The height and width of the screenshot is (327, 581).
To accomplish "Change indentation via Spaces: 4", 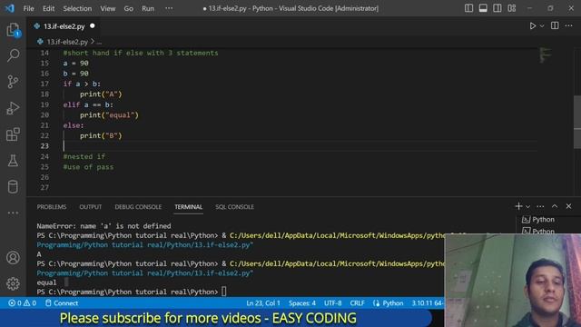I will click(x=302, y=302).
